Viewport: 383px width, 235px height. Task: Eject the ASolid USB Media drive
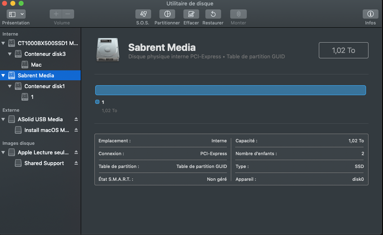(76, 119)
